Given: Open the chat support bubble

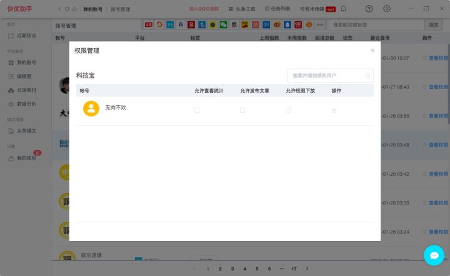Looking at the screenshot, I should pyautogui.click(x=434, y=255).
